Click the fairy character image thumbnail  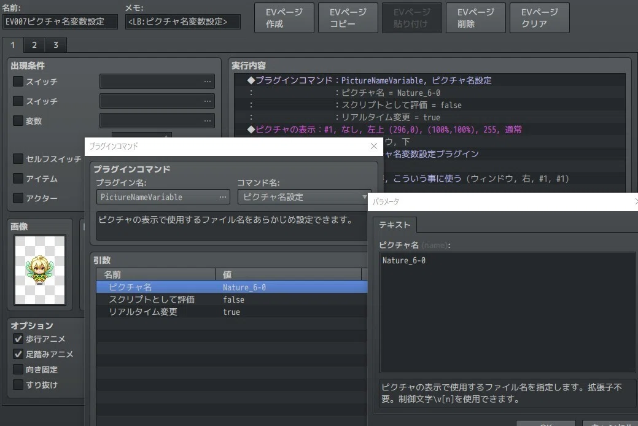pos(40,269)
